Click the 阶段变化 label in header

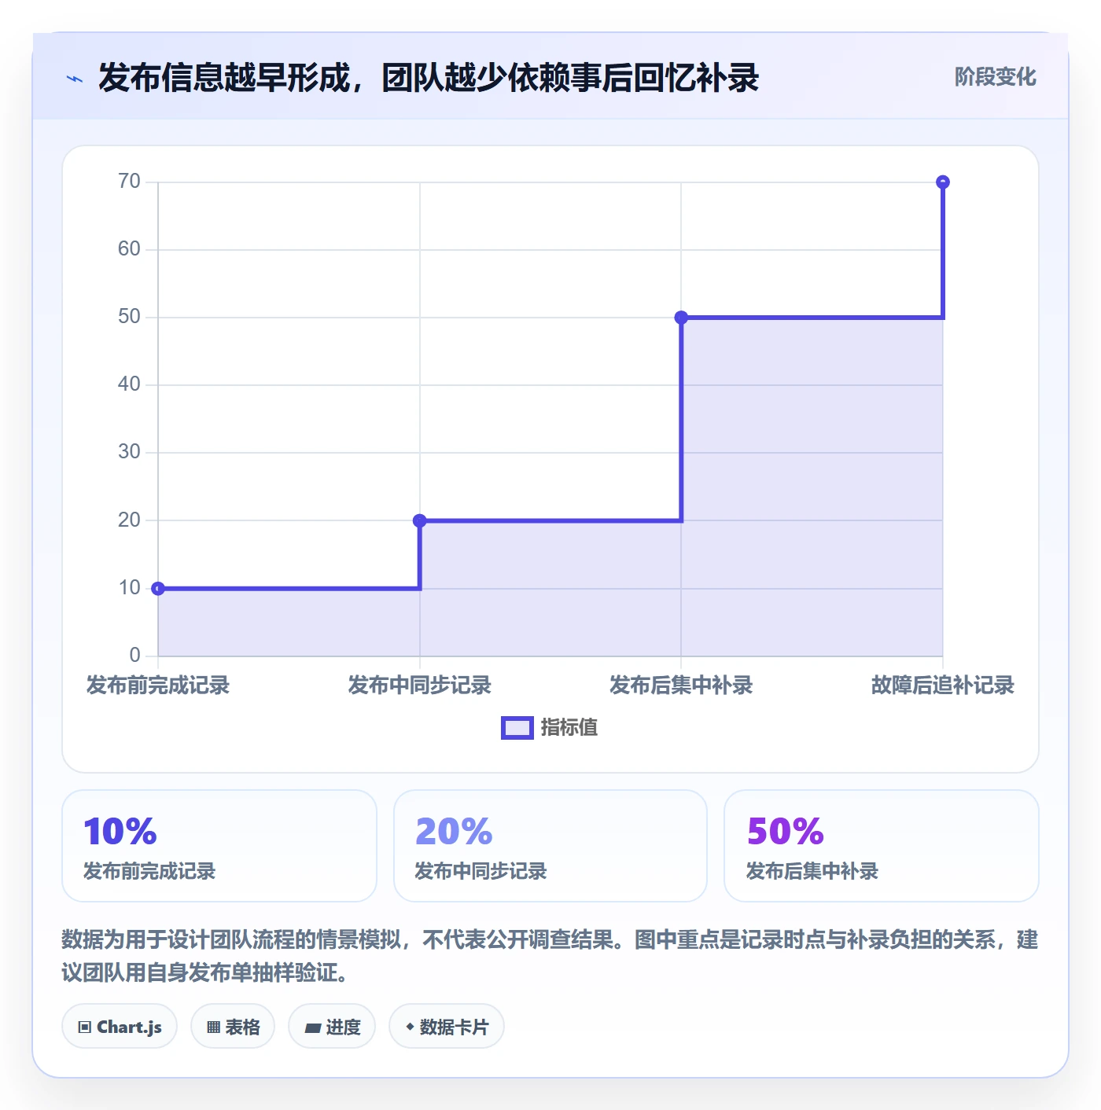click(995, 77)
